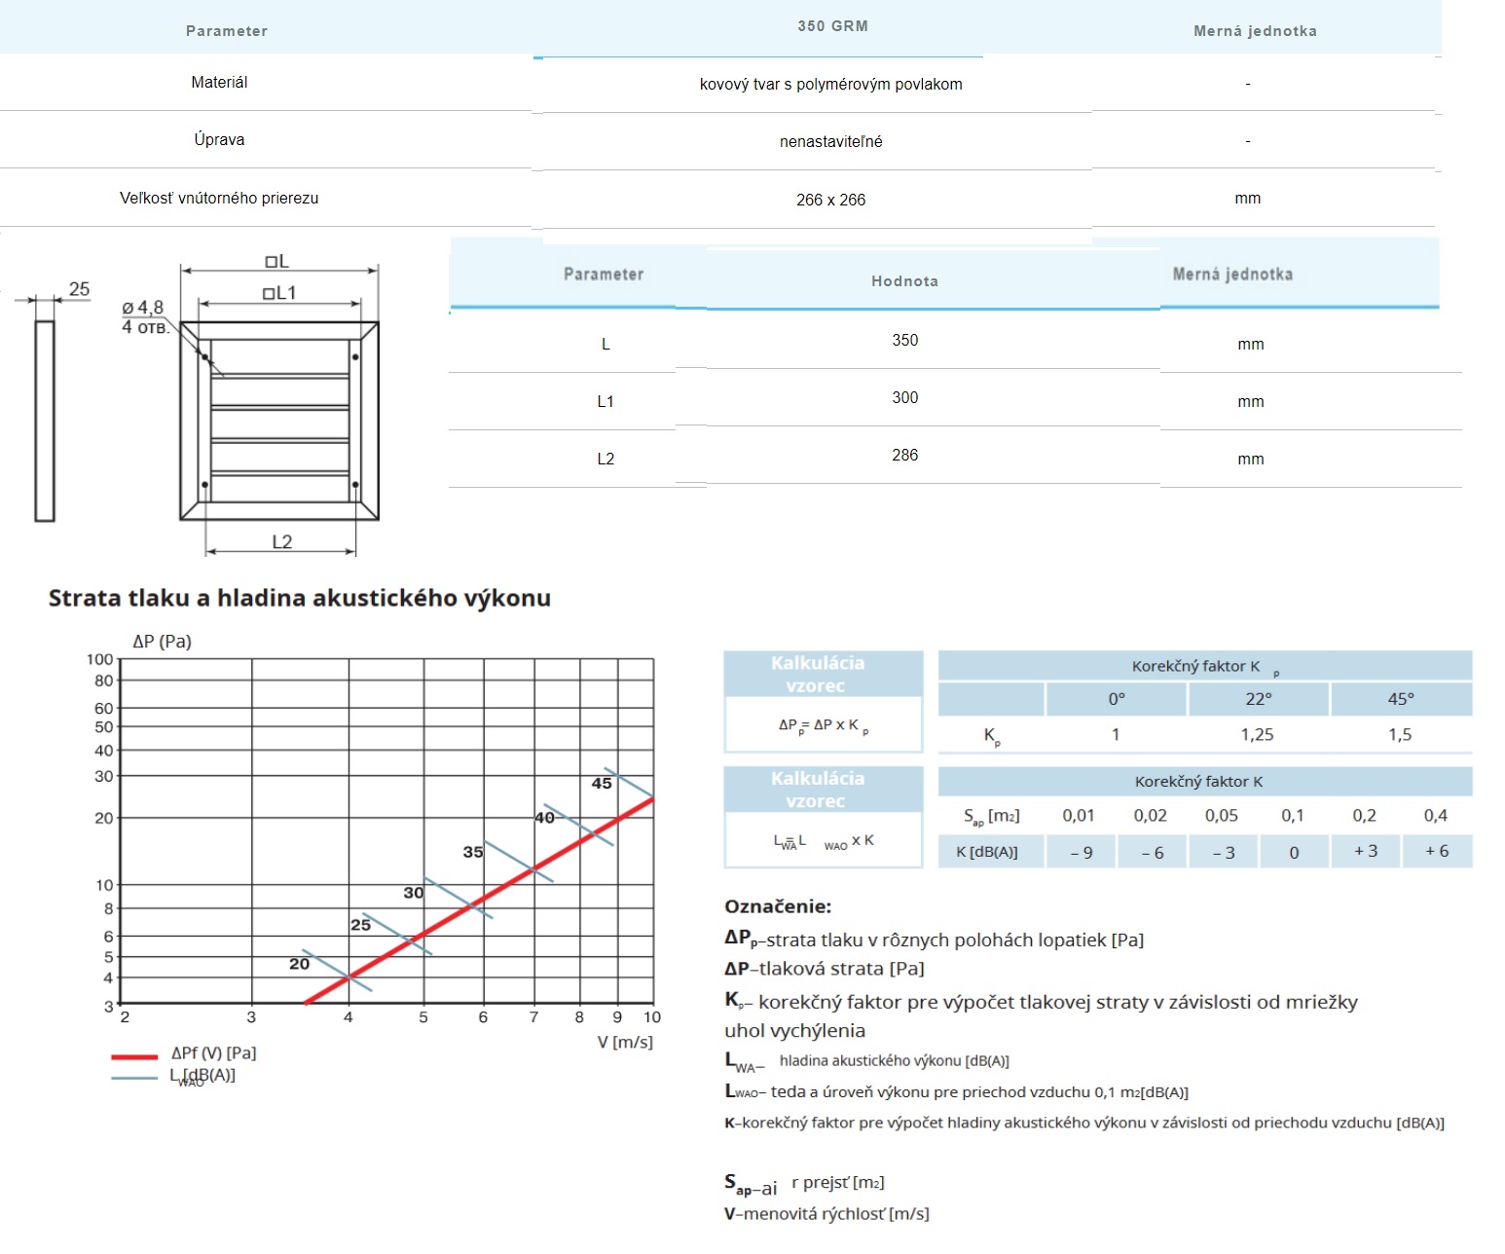Click the "20" noise level label on chart
Viewport: 1505px width, 1254px height.
pos(299,964)
